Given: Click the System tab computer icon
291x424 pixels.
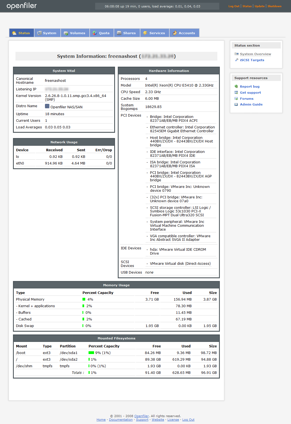Looking at the screenshot, I should 39,33.
